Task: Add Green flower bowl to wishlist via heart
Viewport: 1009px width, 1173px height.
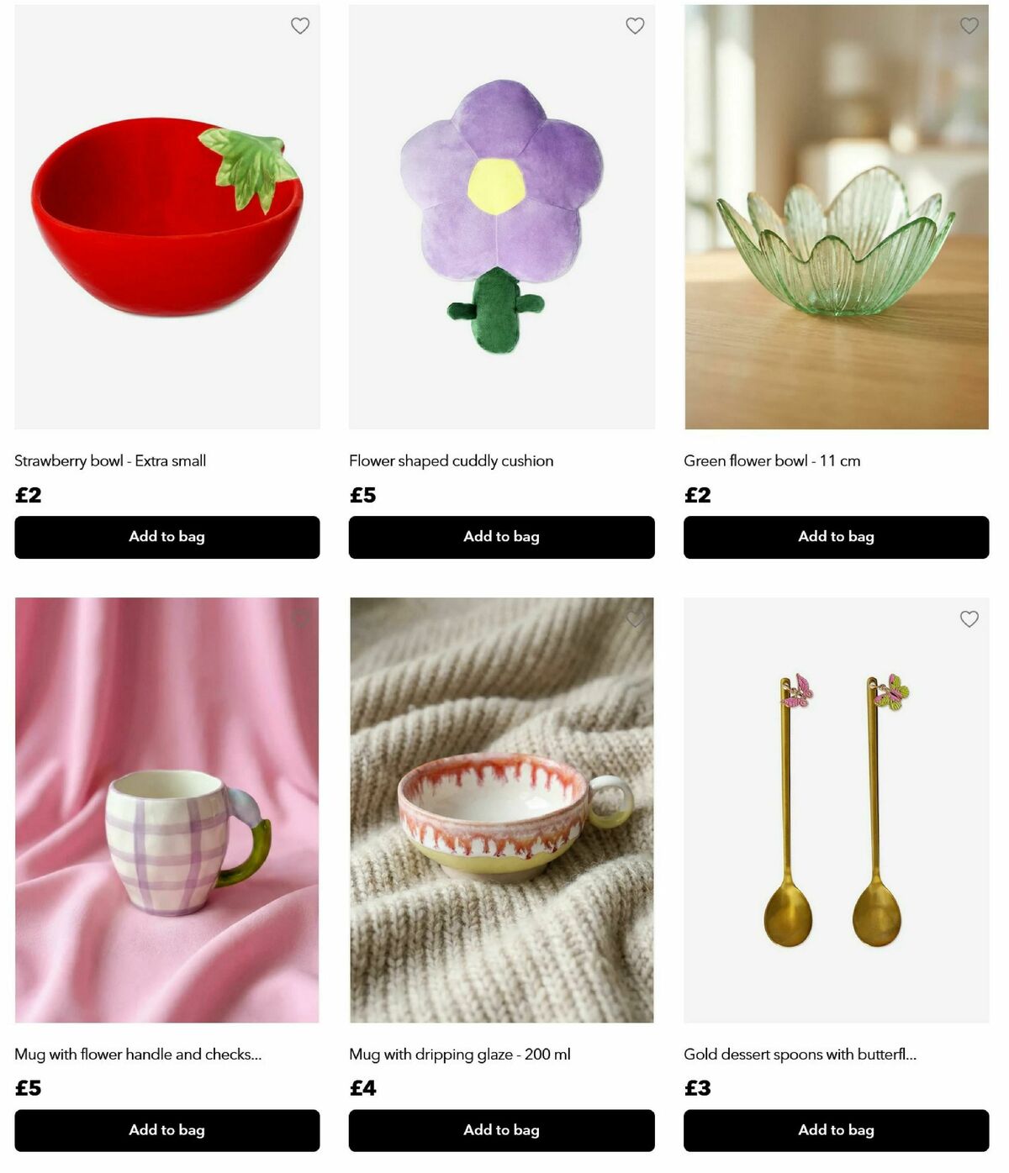Action: click(x=969, y=26)
